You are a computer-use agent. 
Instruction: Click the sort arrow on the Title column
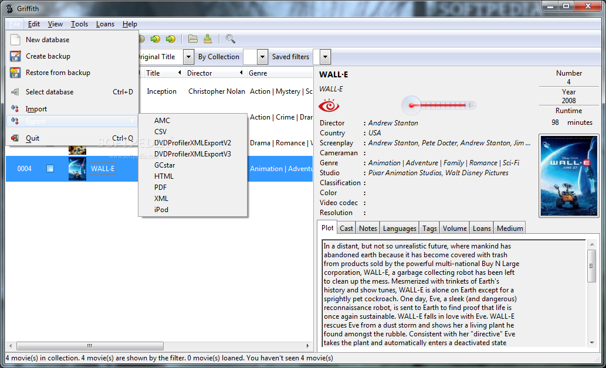coord(180,73)
